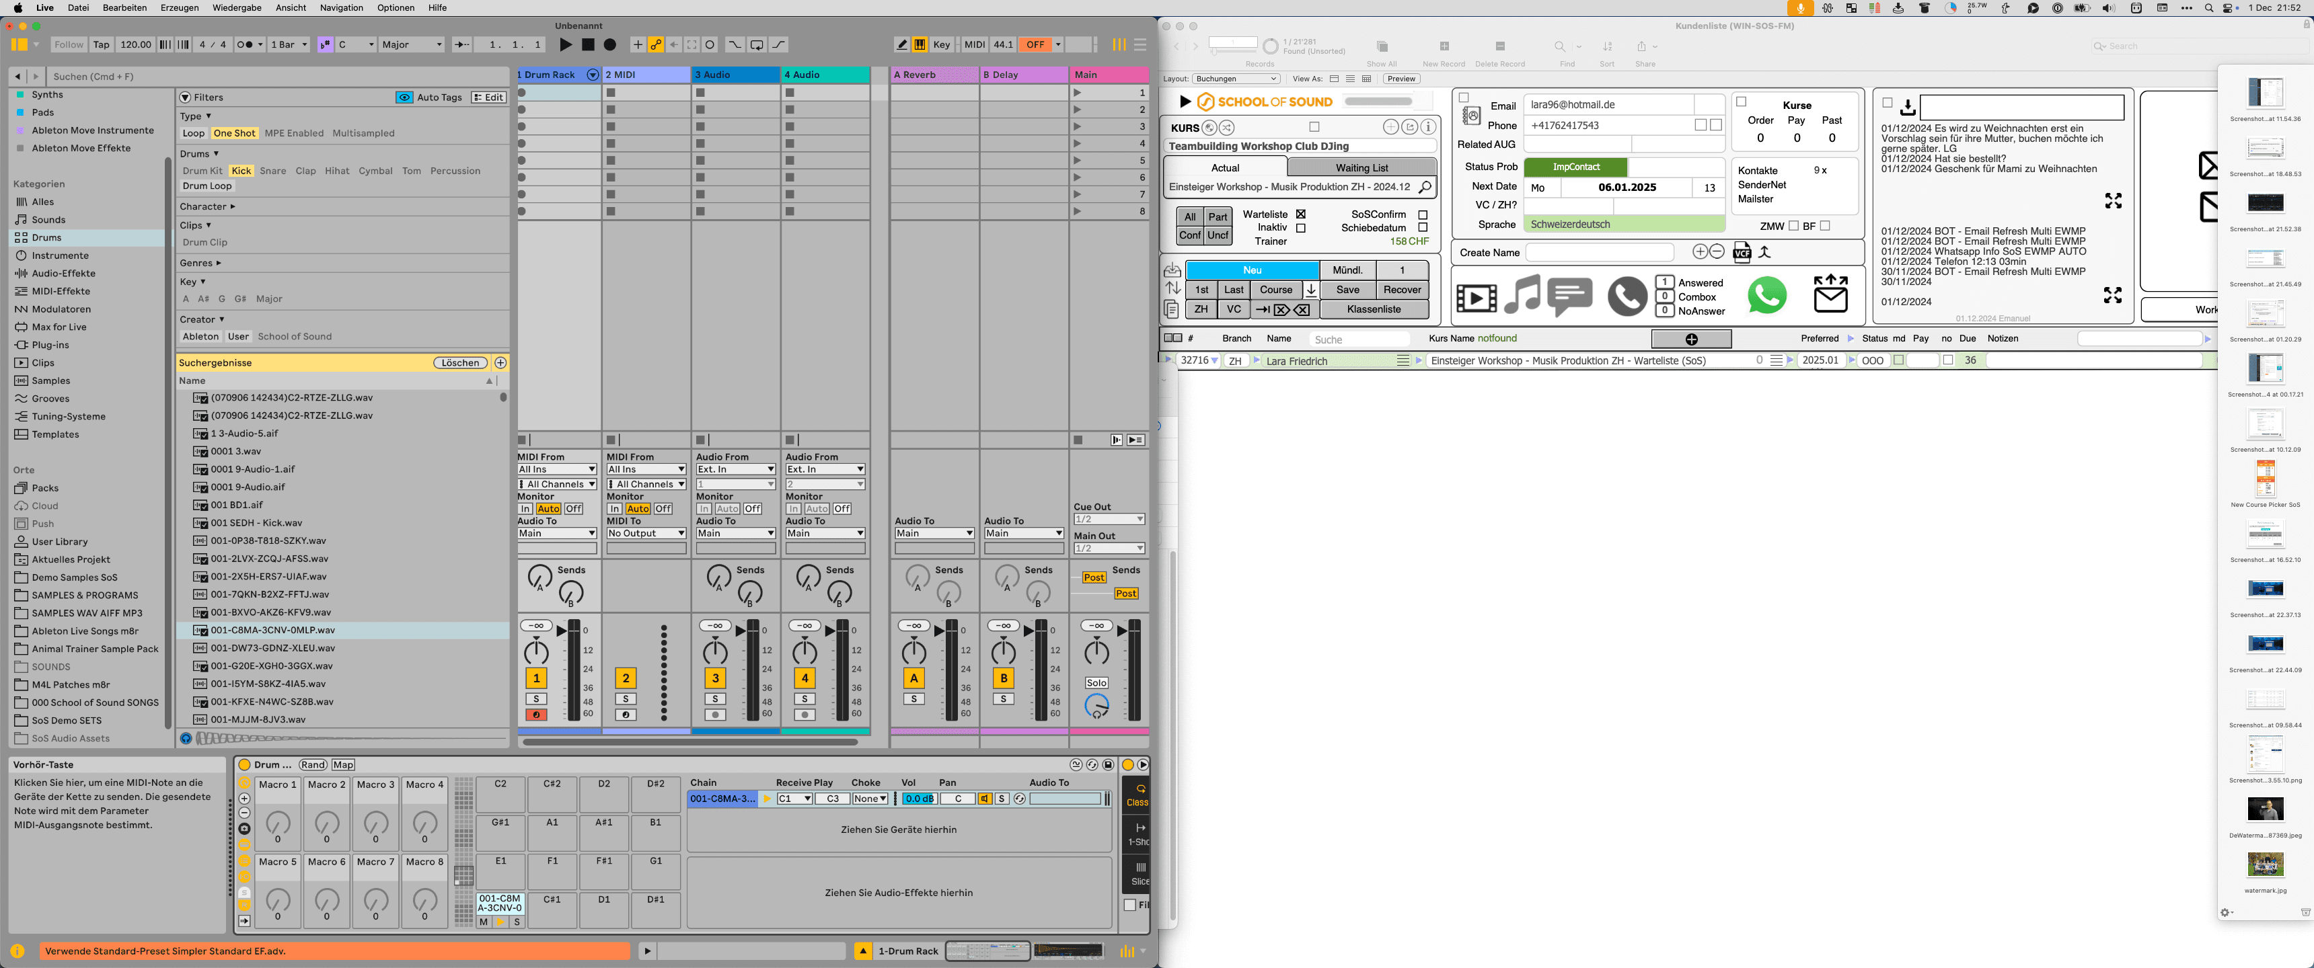Click the Klassenliste button
The width and height of the screenshot is (2314, 968).
pyautogui.click(x=1374, y=309)
